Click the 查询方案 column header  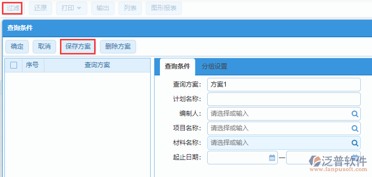click(98, 65)
